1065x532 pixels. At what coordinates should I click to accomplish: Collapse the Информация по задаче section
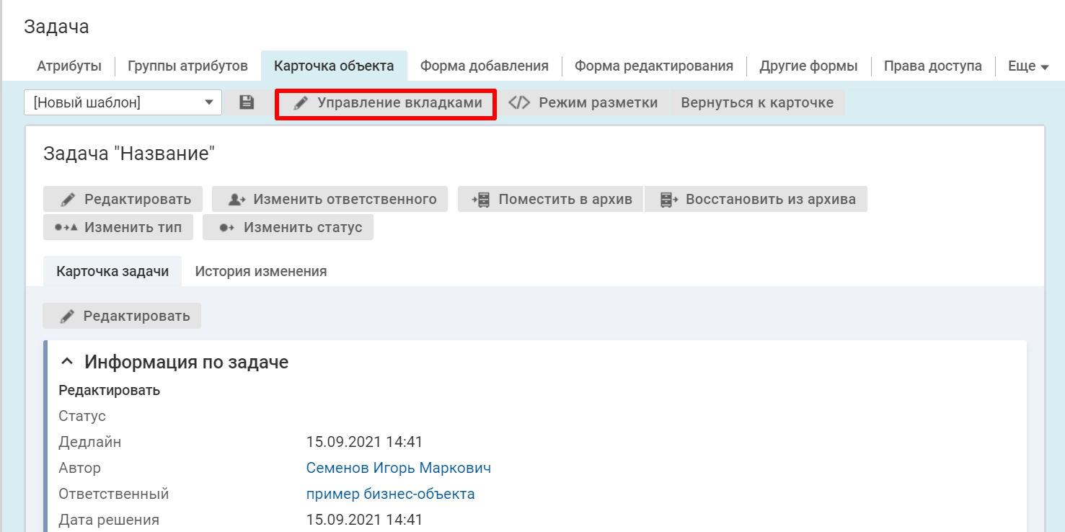click(67, 362)
